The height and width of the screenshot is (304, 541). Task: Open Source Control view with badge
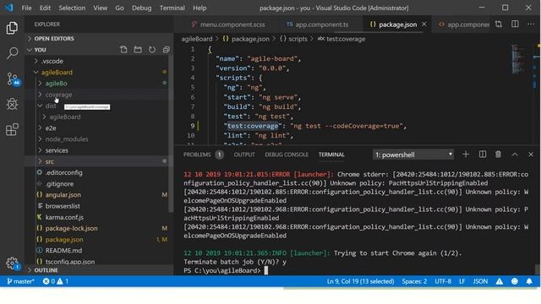(x=13, y=79)
